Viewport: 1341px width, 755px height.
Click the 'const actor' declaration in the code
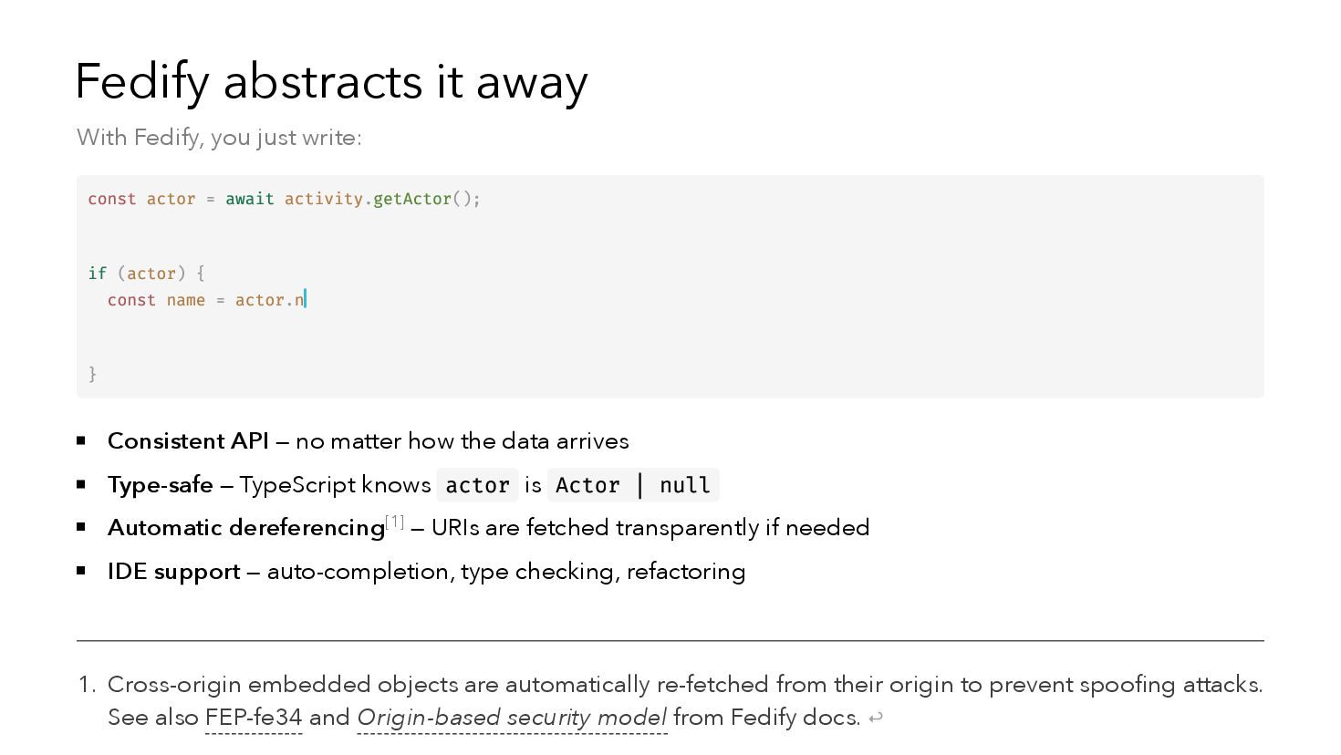[x=141, y=199]
